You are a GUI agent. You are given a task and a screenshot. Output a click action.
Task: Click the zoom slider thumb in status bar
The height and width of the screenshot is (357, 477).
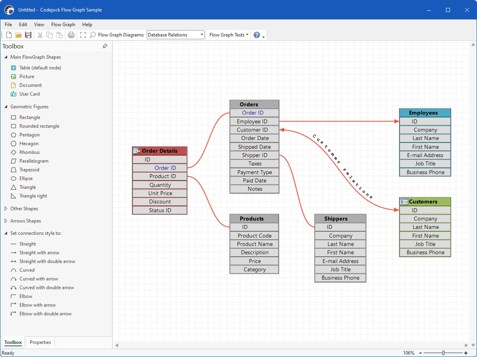pos(443,353)
